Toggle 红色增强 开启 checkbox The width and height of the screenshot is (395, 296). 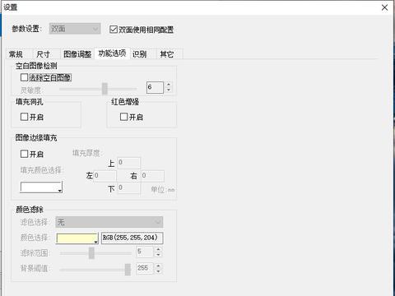123,117
